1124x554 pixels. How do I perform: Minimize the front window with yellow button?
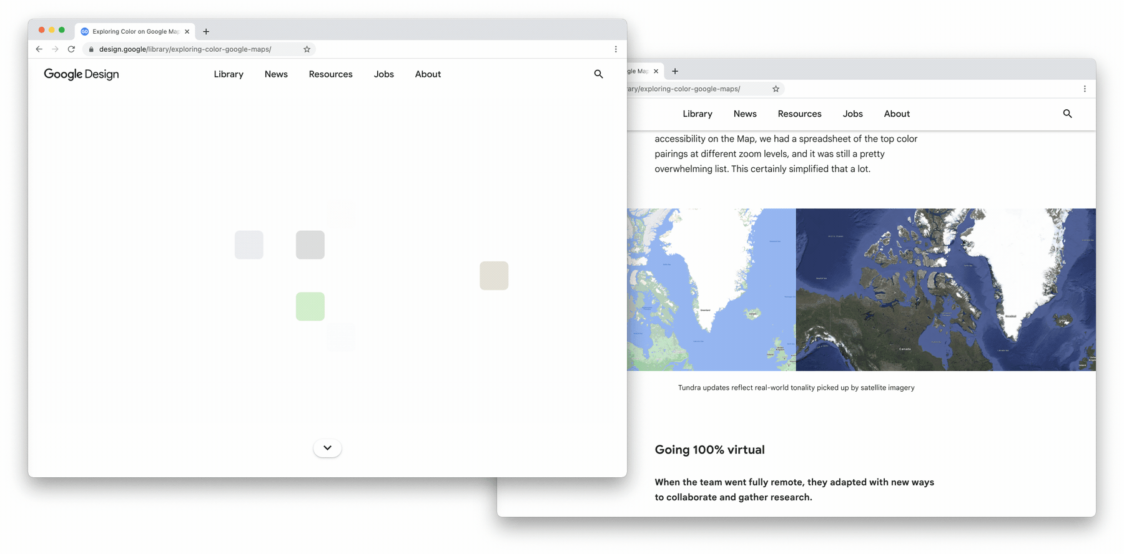pyautogui.click(x=52, y=30)
